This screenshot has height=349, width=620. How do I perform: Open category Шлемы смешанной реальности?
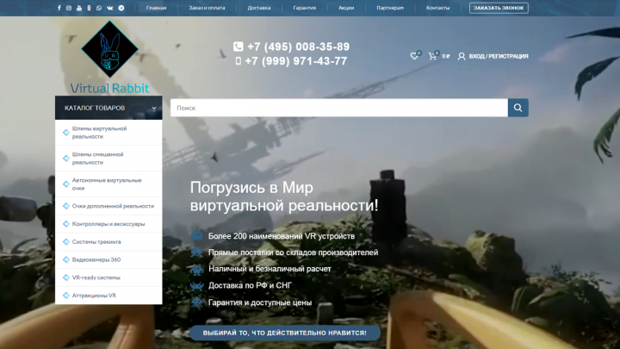coord(108,159)
